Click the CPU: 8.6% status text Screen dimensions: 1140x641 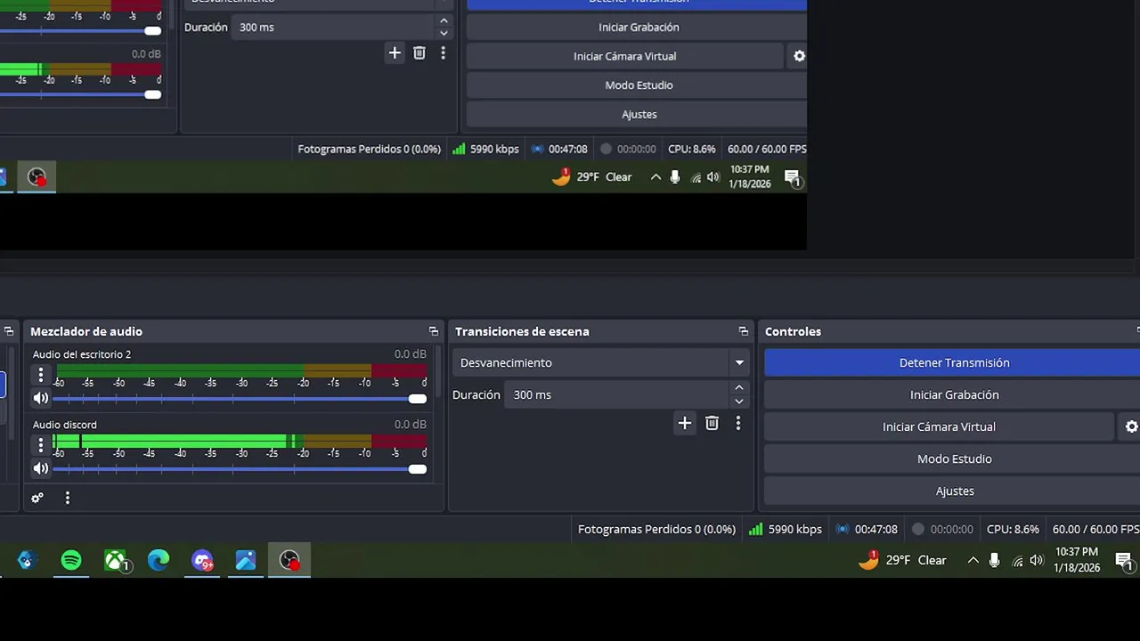(x=1013, y=529)
